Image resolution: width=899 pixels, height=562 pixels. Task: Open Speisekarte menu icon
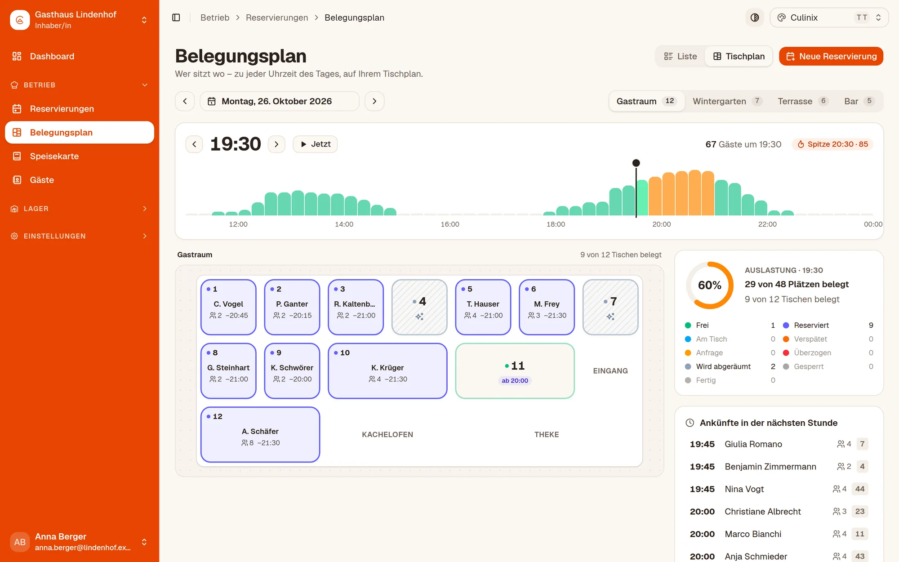pyautogui.click(x=17, y=156)
